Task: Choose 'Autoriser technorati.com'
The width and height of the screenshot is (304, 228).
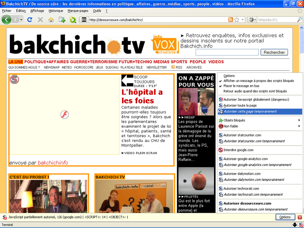Action: 260,188
